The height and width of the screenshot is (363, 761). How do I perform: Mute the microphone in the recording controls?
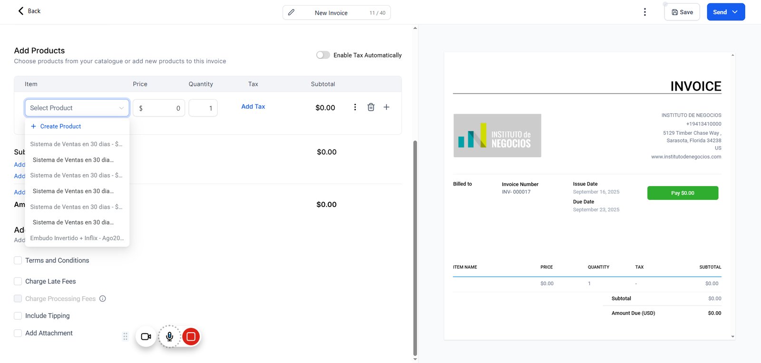pos(169,336)
